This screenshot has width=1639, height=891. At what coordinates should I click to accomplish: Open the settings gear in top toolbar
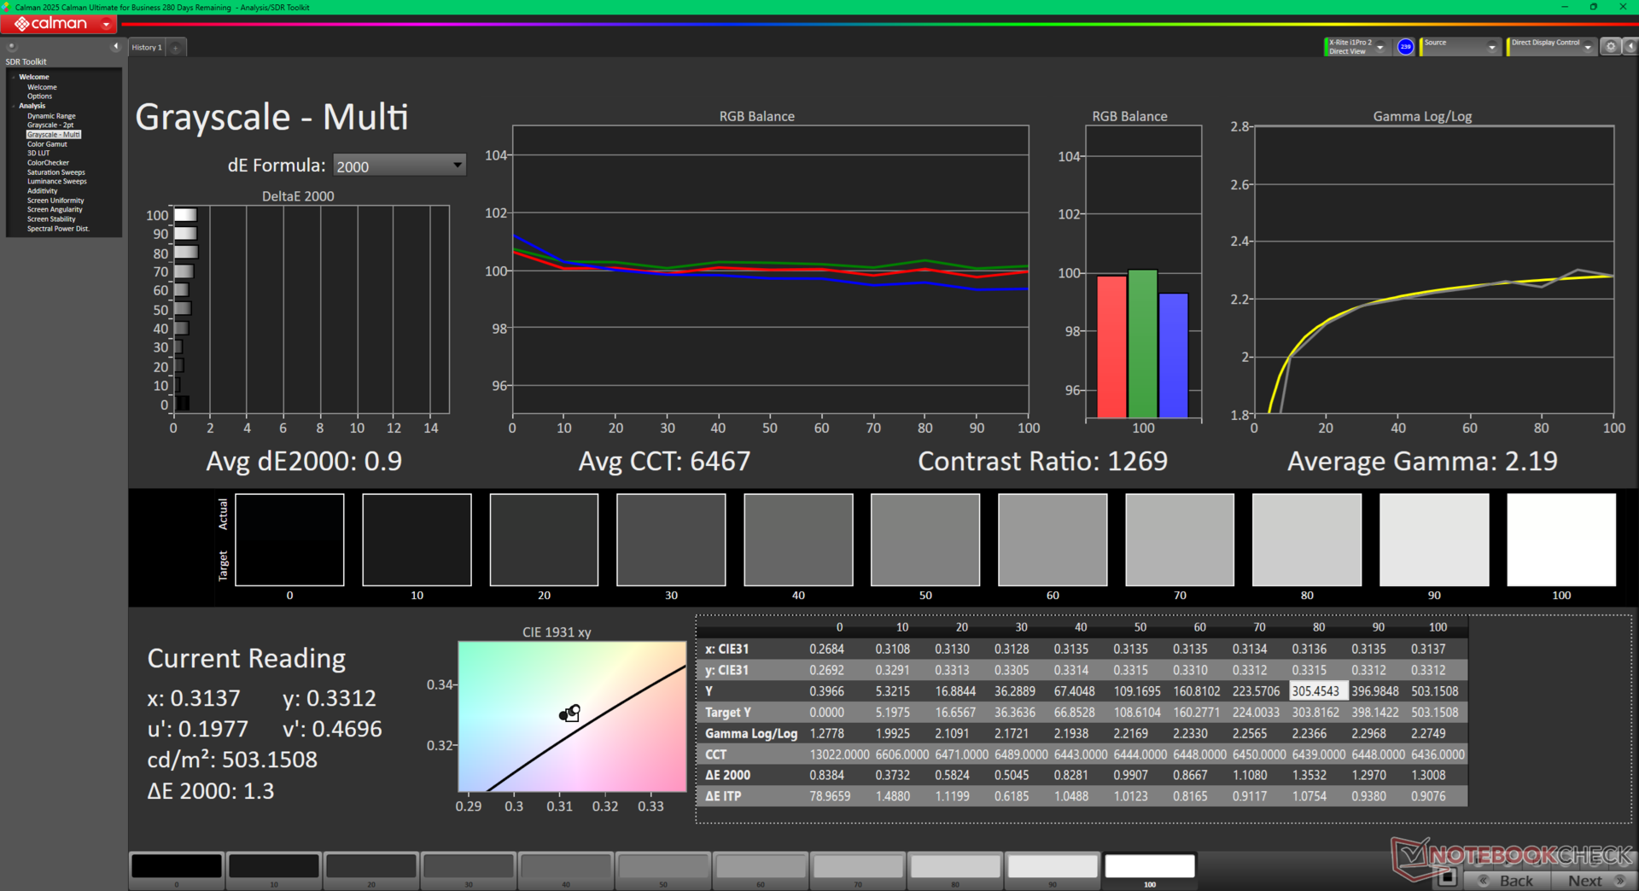1611,47
